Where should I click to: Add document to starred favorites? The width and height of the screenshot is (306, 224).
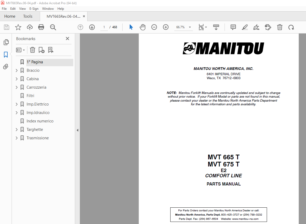point(18,27)
